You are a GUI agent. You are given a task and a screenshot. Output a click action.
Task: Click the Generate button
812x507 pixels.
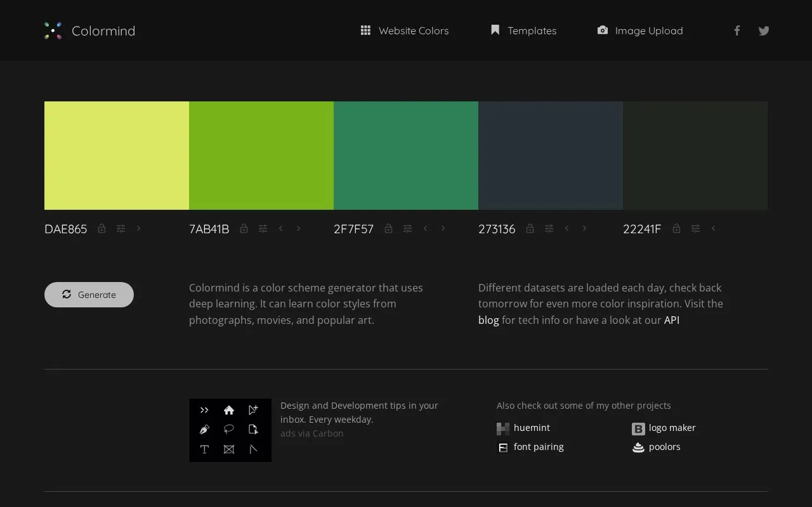(x=89, y=295)
